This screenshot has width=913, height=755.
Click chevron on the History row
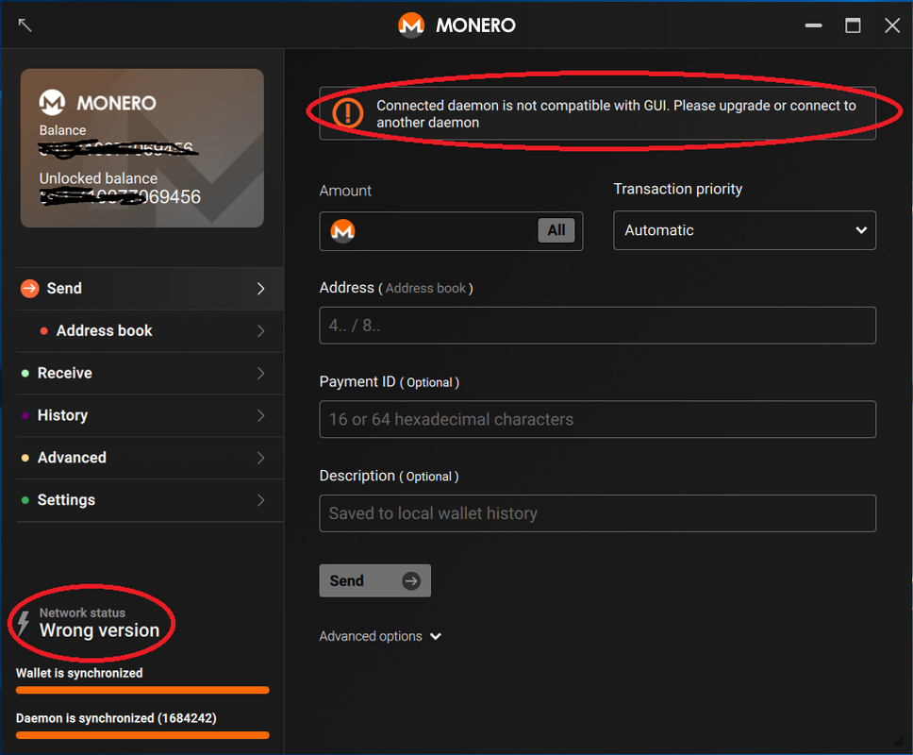261,415
